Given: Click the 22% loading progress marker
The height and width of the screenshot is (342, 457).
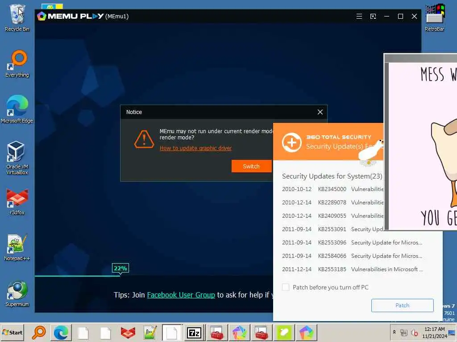Looking at the screenshot, I should coord(120,268).
